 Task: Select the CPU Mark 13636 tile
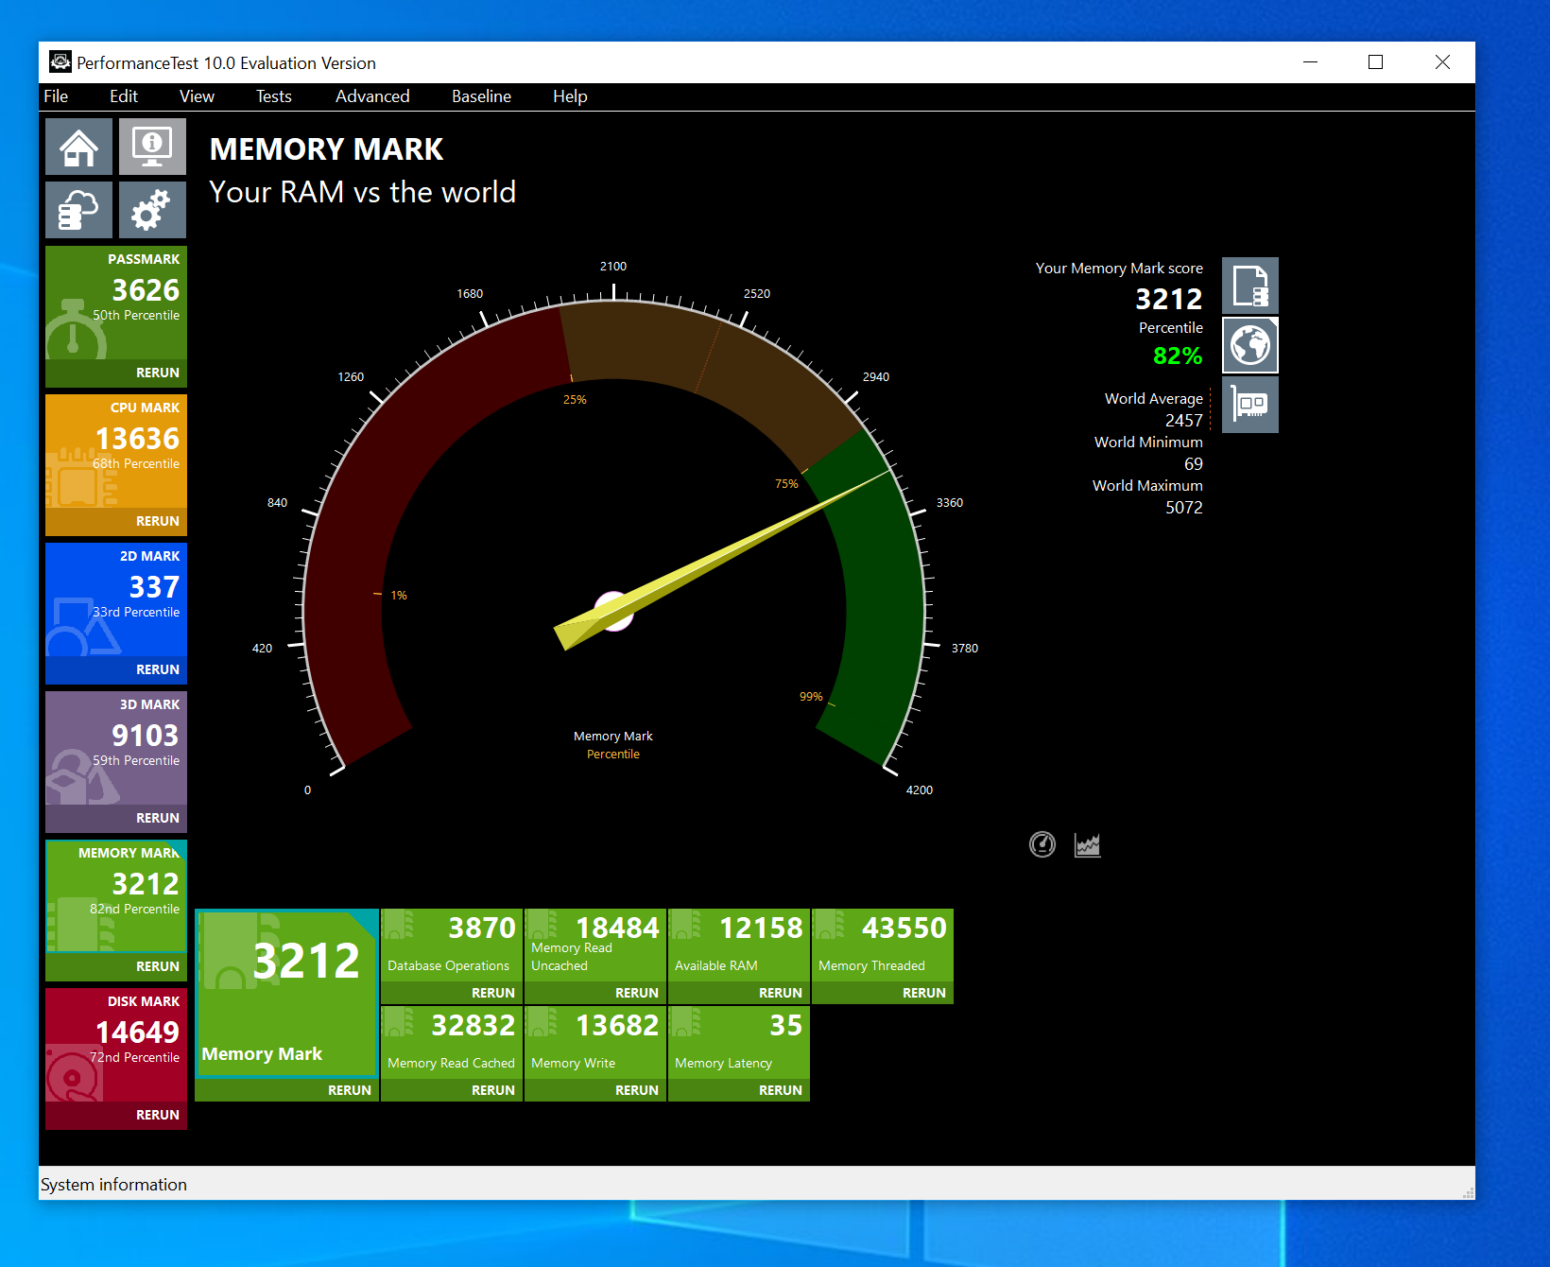click(x=116, y=451)
